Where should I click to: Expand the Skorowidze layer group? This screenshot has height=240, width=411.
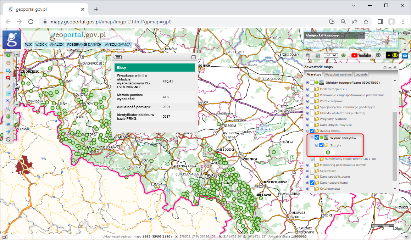point(307,171)
